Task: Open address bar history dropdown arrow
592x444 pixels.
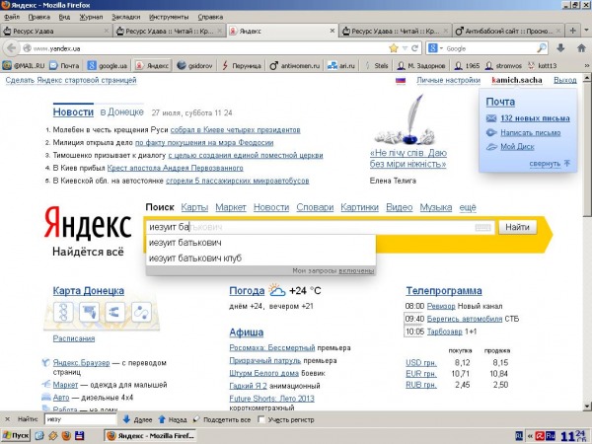Action: [x=405, y=48]
